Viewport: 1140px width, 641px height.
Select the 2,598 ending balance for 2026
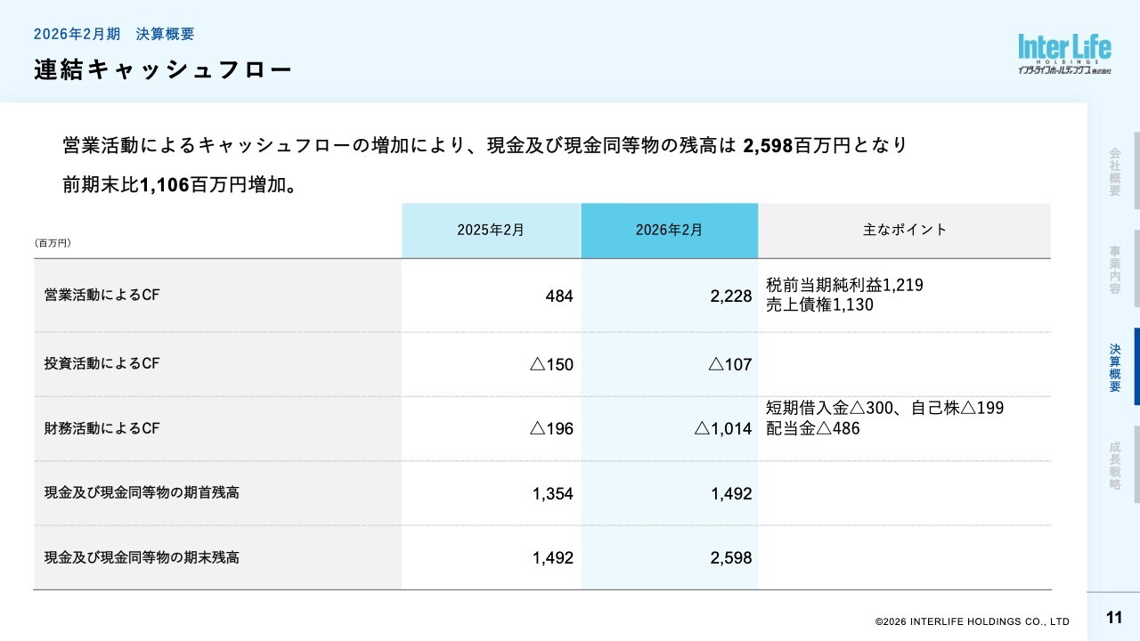[x=731, y=558]
